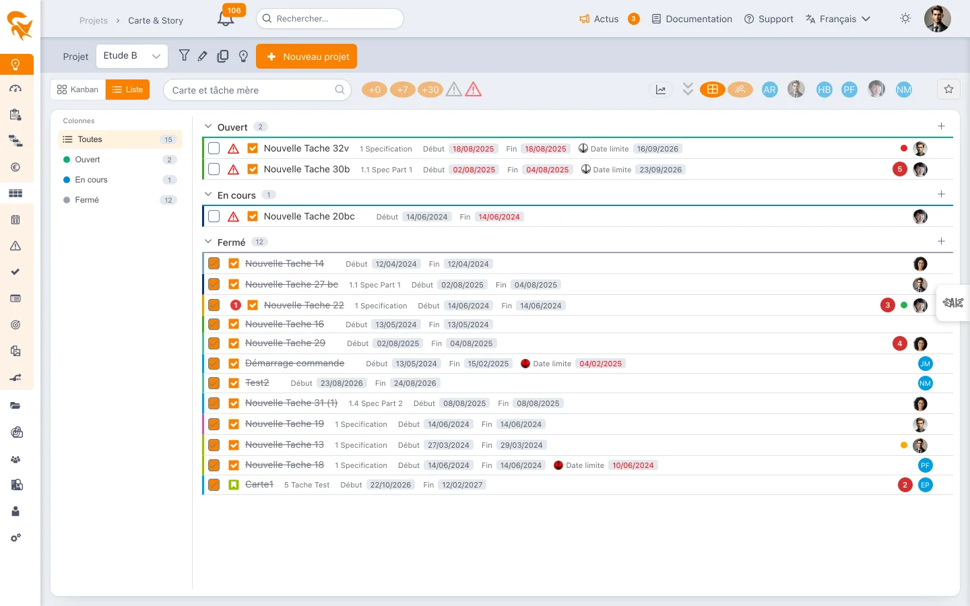Open the folder documents sidebar icon
The width and height of the screenshot is (970, 606).
15,405
